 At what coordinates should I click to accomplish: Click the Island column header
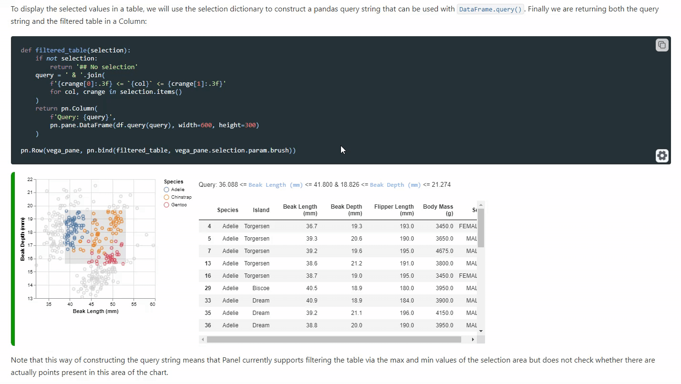[261, 210]
